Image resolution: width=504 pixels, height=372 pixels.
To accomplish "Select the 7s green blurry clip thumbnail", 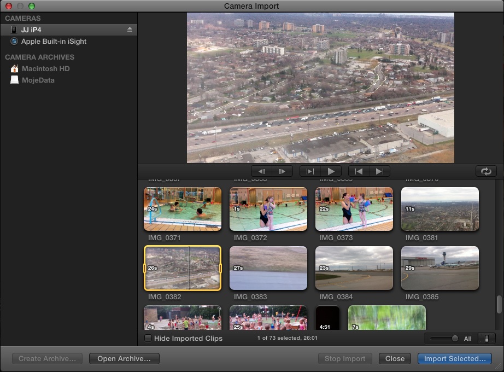I will coord(387,318).
